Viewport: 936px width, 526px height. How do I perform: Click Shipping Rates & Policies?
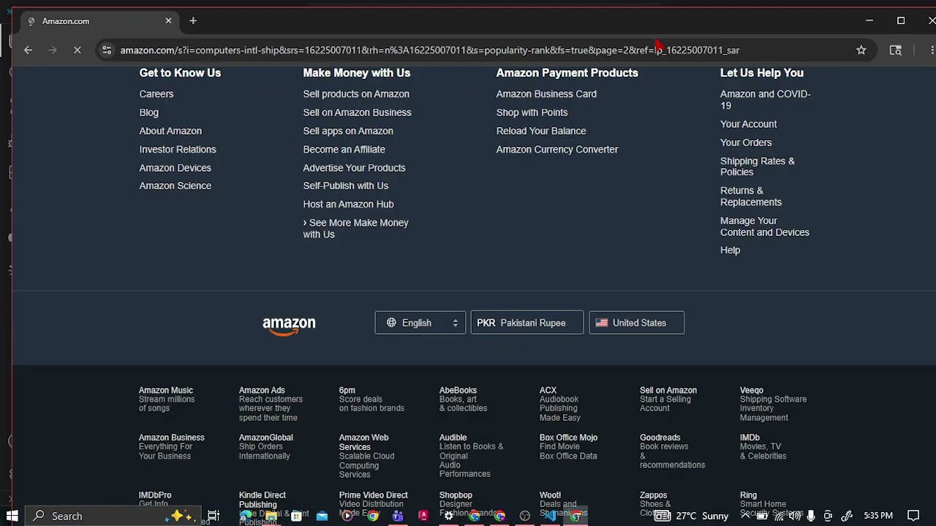click(x=757, y=167)
